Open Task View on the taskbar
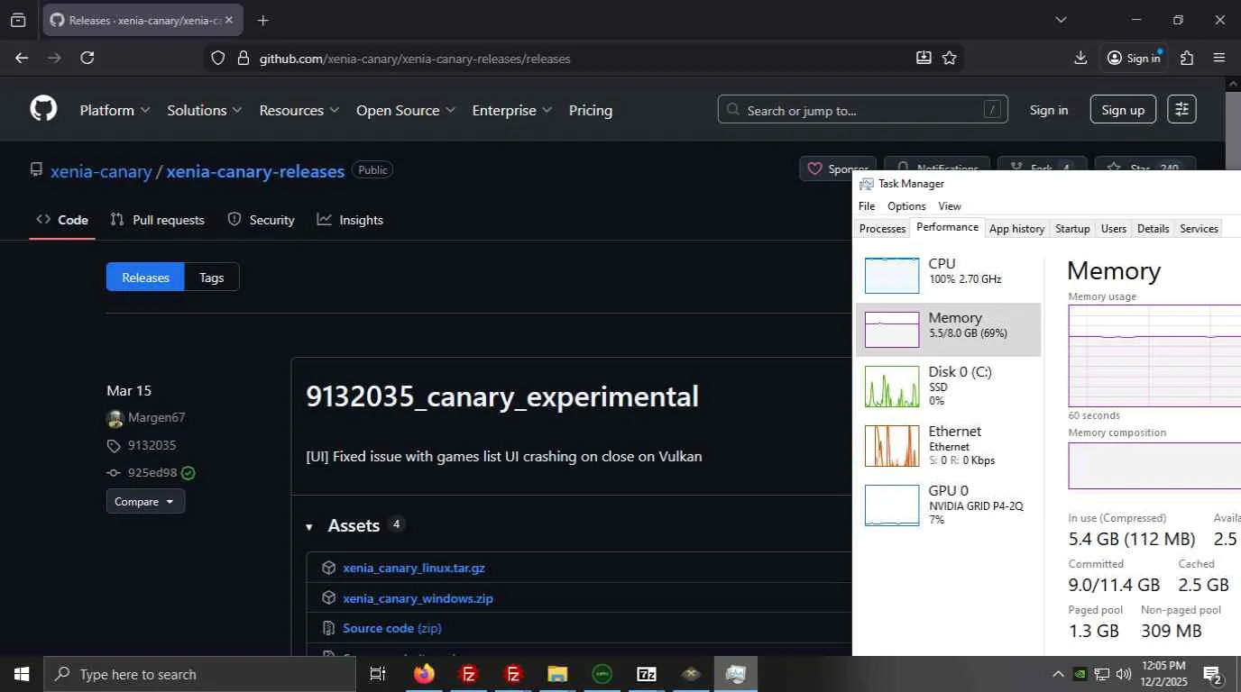Viewport: 1241px width, 692px height. tap(378, 674)
